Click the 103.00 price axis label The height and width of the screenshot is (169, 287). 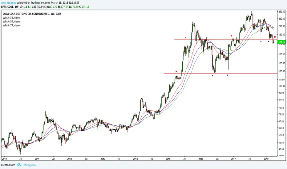tap(281, 86)
